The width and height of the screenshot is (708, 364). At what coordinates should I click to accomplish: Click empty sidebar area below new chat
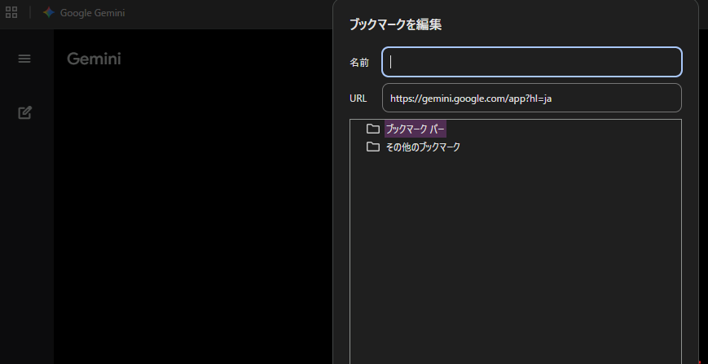coord(26,244)
